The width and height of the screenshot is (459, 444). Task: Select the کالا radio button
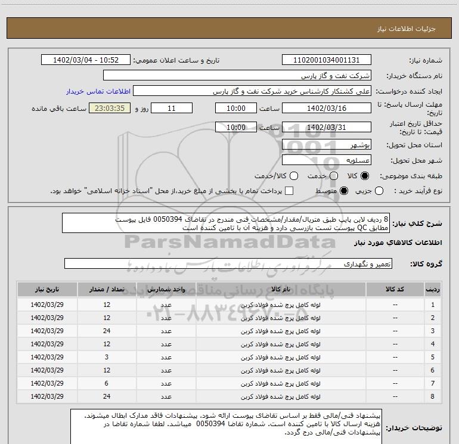365,176
